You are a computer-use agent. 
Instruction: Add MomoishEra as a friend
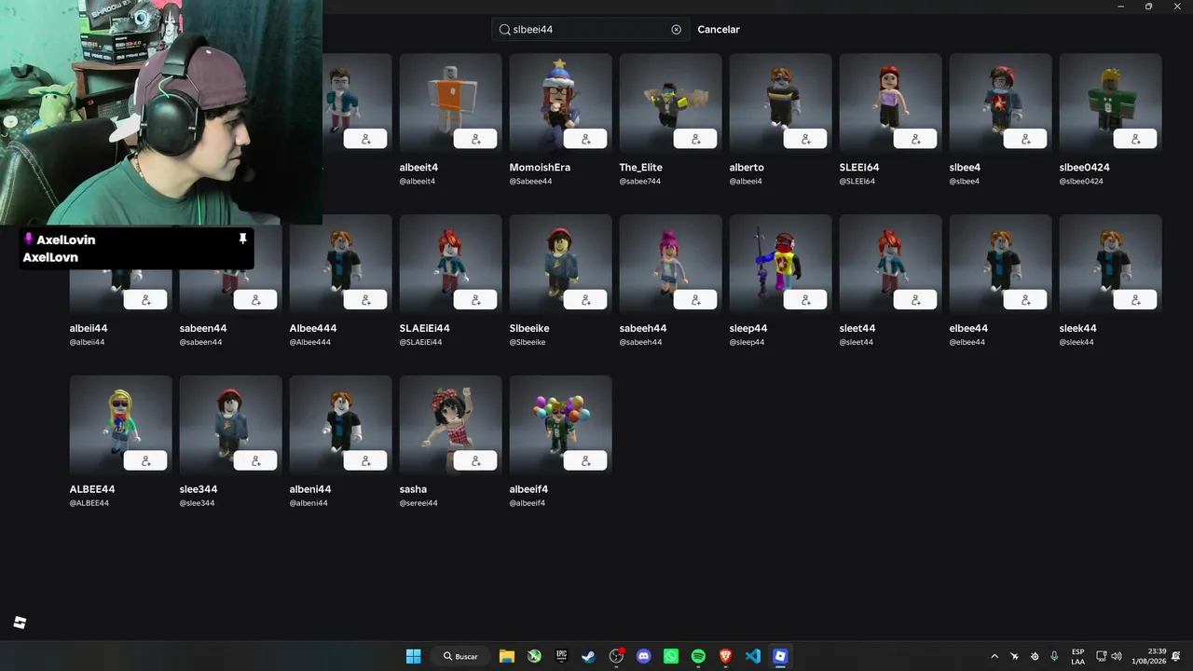coord(586,139)
